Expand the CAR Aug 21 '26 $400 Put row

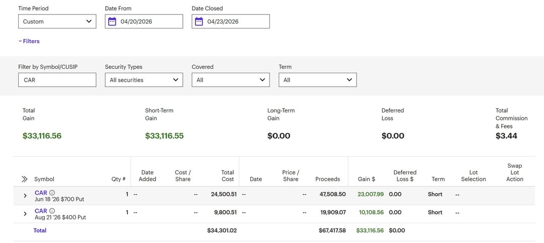(x=25, y=214)
